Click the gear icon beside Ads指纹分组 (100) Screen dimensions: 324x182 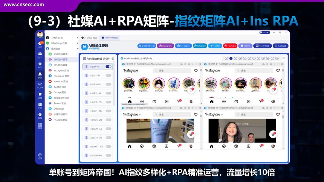tap(113, 59)
